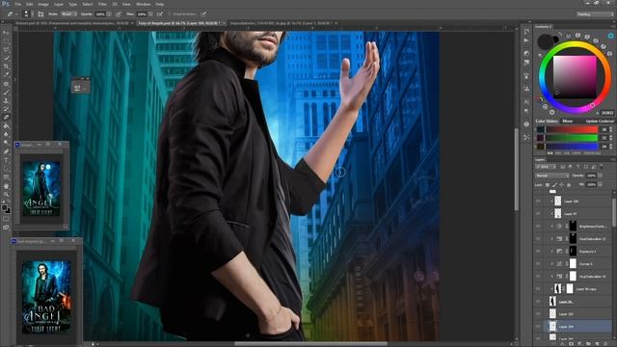Click the Update Coolorus link
Image resolution: width=617 pixels, height=347 pixels.
coord(600,121)
